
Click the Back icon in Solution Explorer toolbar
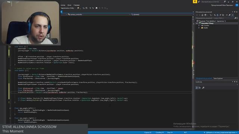click(x=197, y=15)
